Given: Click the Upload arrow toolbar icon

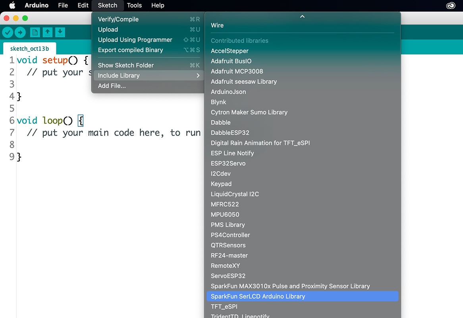Looking at the screenshot, I should (x=20, y=32).
